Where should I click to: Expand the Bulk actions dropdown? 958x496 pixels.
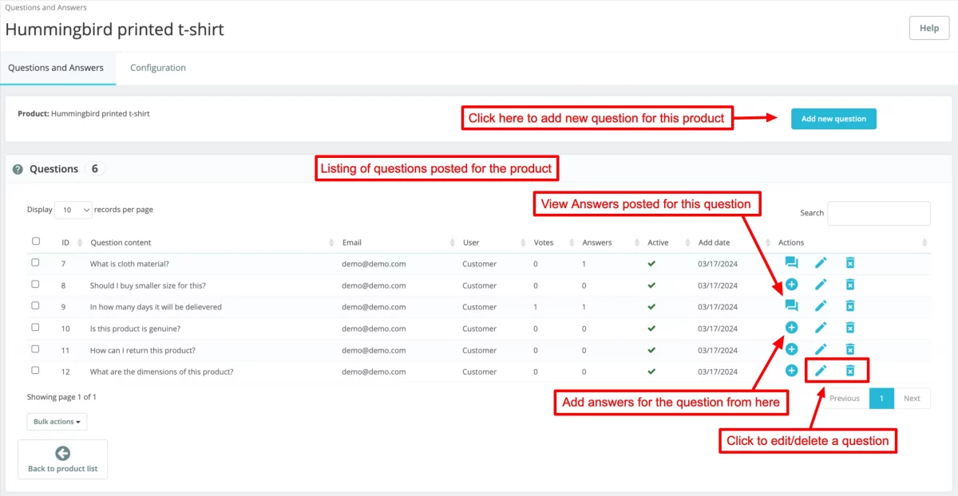tap(57, 421)
